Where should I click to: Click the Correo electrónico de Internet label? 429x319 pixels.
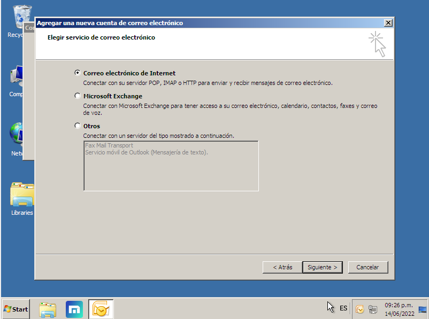pyautogui.click(x=129, y=73)
